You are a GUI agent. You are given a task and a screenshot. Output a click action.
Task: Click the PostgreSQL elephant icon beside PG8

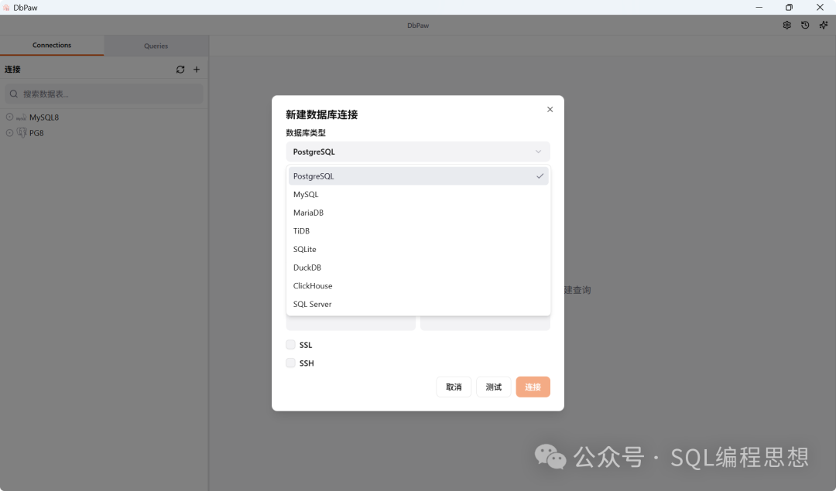coord(22,133)
